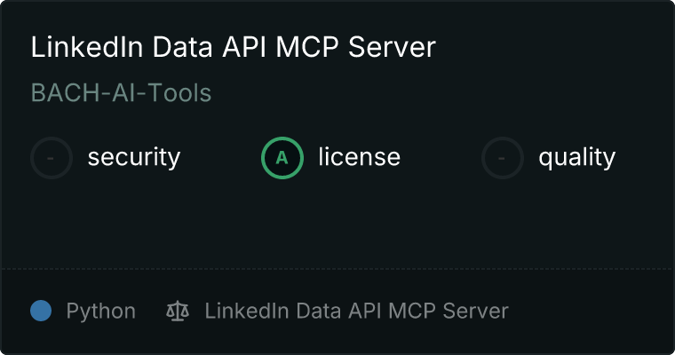Image resolution: width=675 pixels, height=355 pixels.
Task: Open the BACH-AI-Tools author link
Action: click(x=121, y=92)
